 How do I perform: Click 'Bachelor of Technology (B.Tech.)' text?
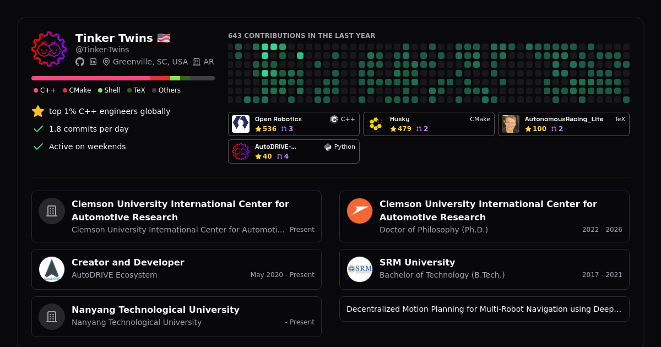click(x=442, y=275)
